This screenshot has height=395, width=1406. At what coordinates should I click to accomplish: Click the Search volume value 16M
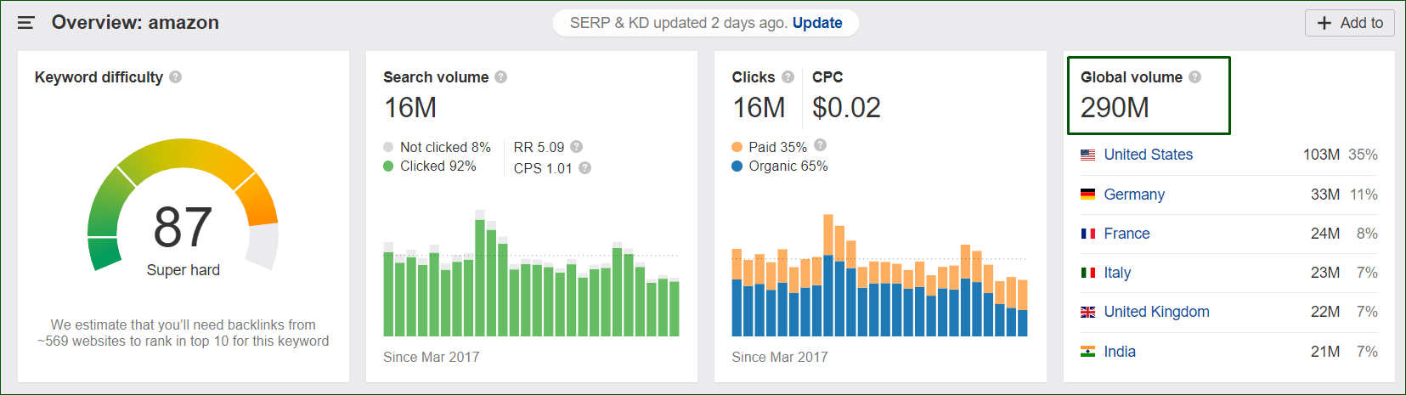(x=410, y=108)
